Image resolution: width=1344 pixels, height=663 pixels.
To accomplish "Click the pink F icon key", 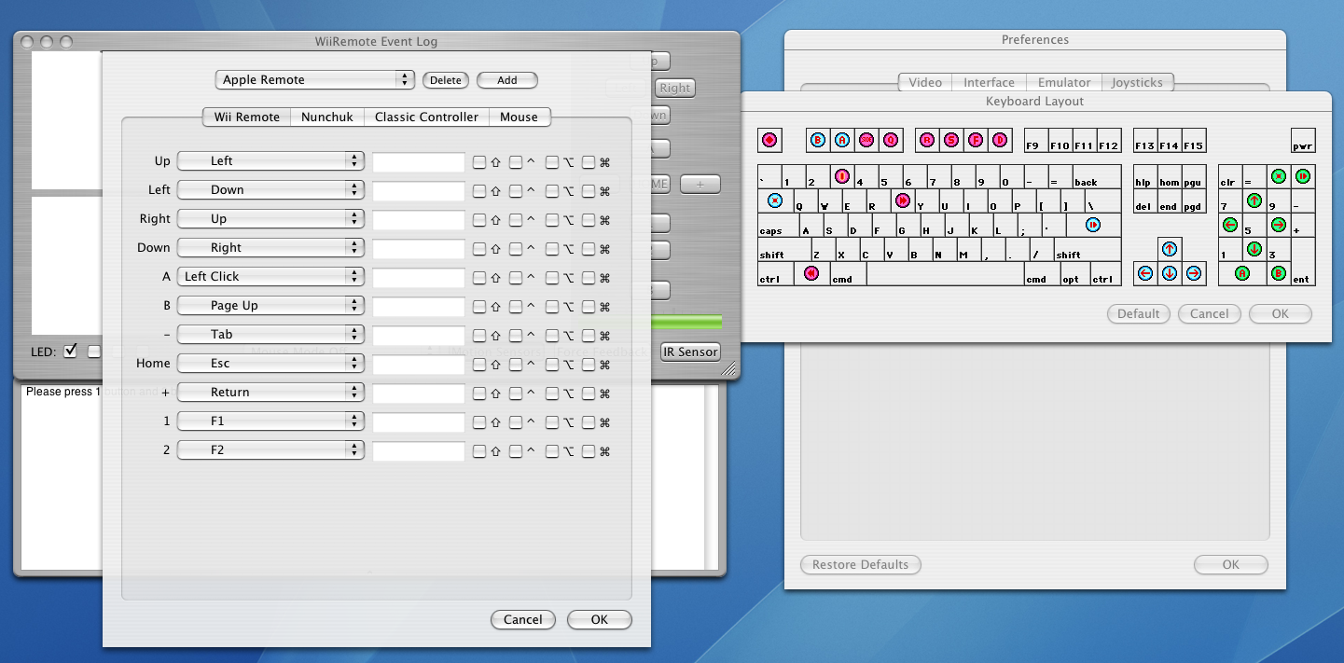I will coord(976,140).
